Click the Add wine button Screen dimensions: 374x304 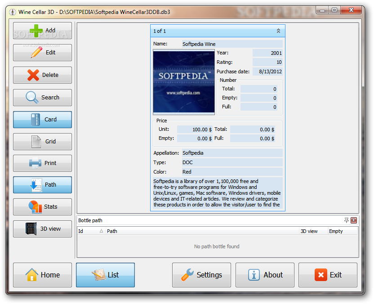[42, 31]
